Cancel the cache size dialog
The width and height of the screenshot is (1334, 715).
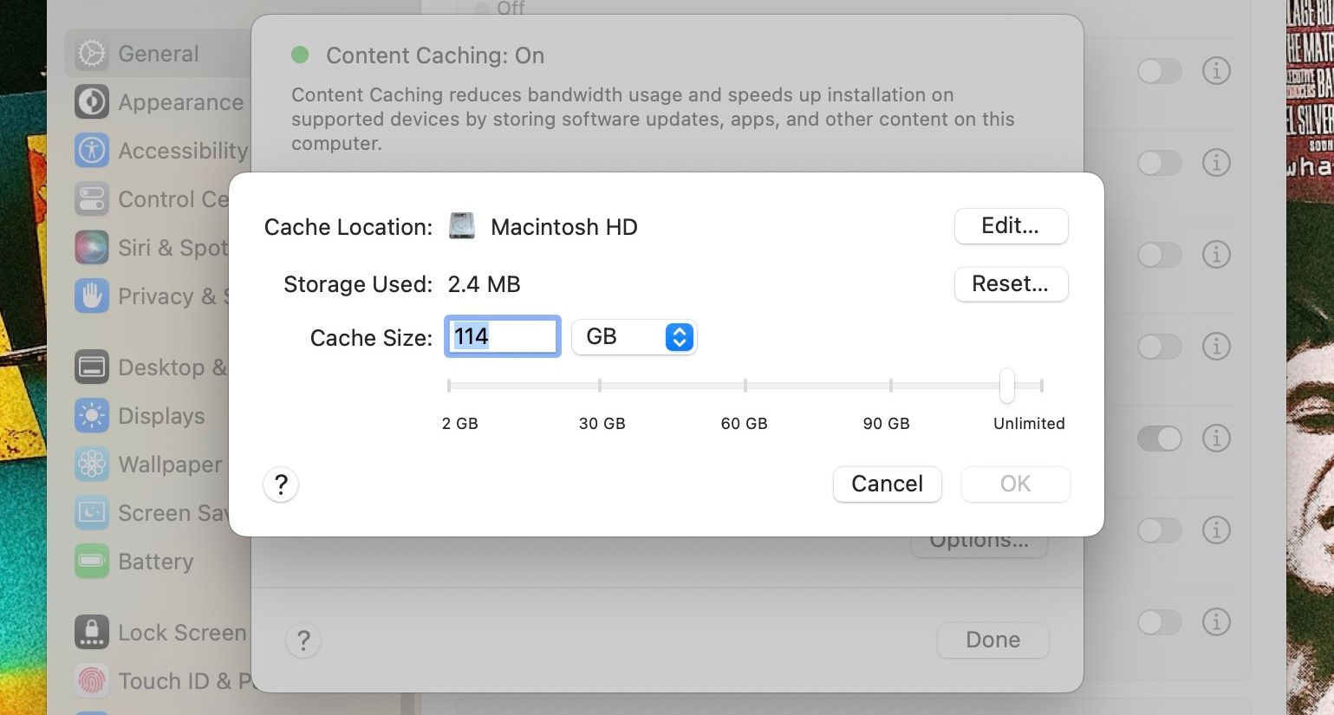pyautogui.click(x=887, y=484)
